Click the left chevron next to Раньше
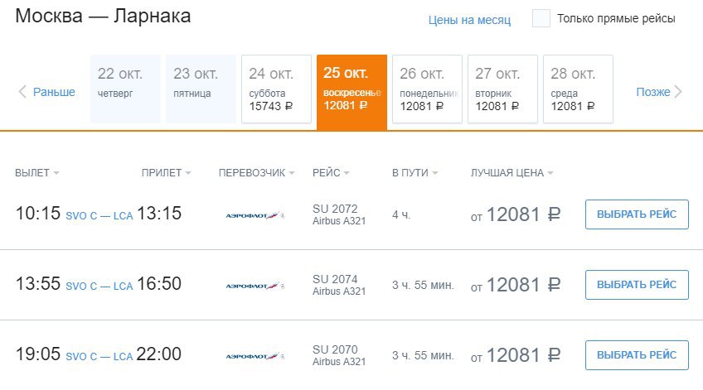 (x=22, y=91)
